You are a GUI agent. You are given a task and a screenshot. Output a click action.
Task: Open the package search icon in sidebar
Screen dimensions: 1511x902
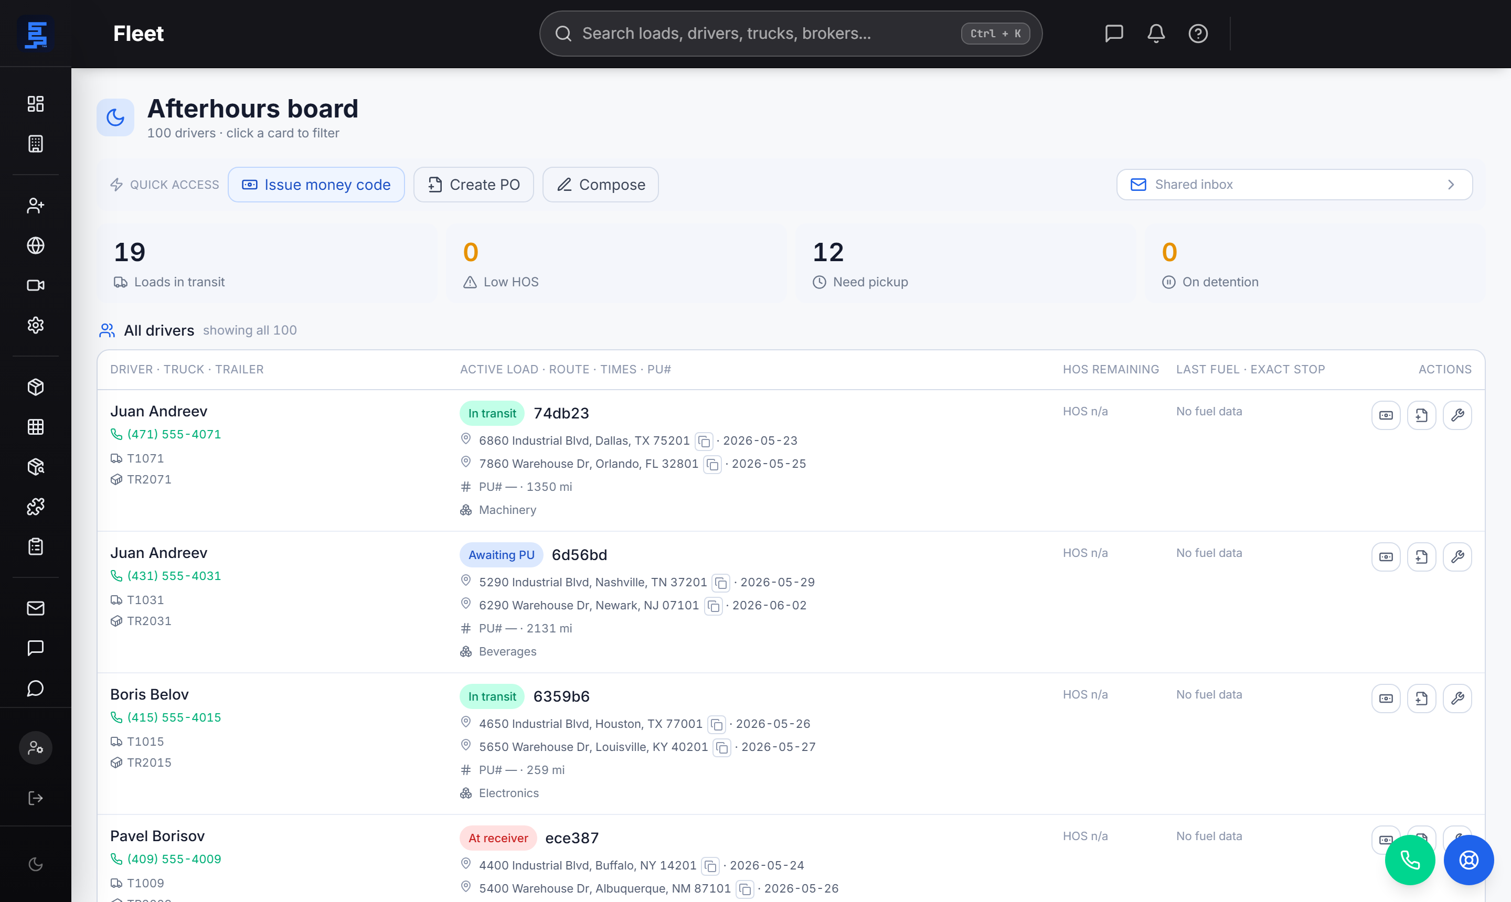[35, 467]
